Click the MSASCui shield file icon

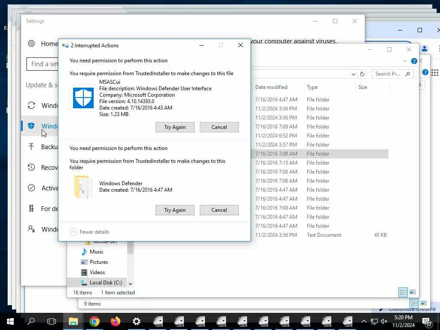click(83, 98)
